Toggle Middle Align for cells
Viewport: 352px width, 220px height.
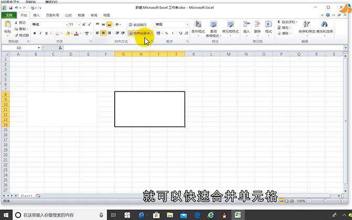(x=103, y=24)
